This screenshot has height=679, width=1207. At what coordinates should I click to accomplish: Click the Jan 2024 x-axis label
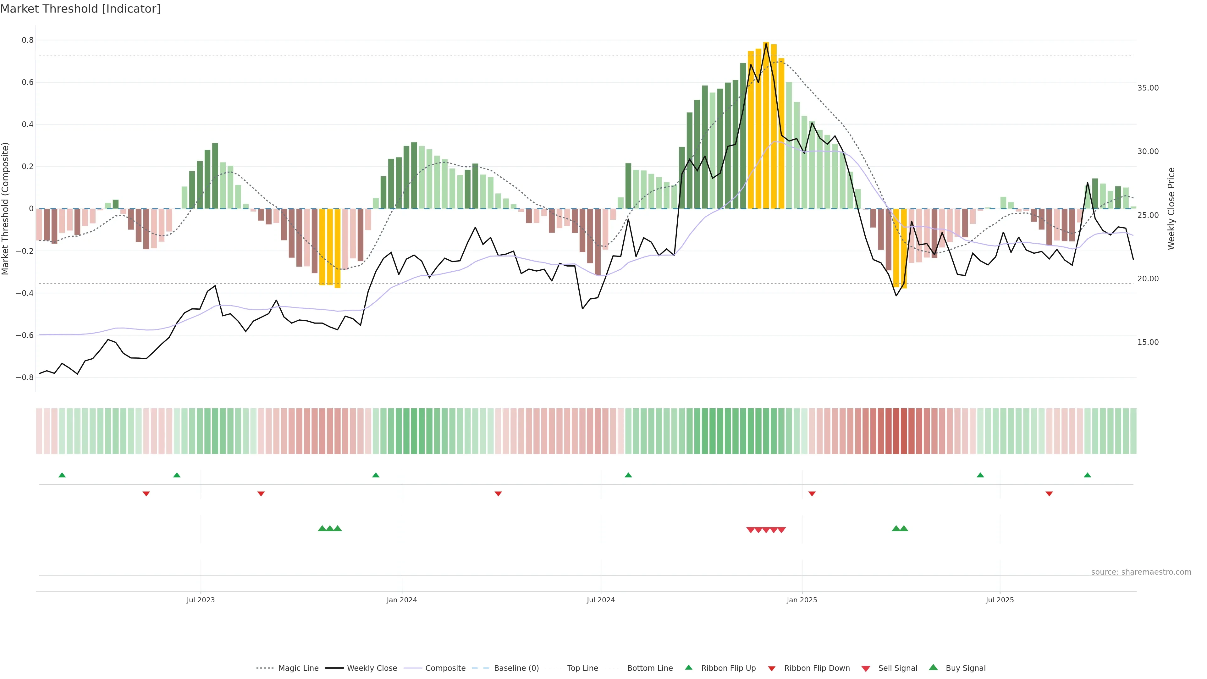(402, 600)
